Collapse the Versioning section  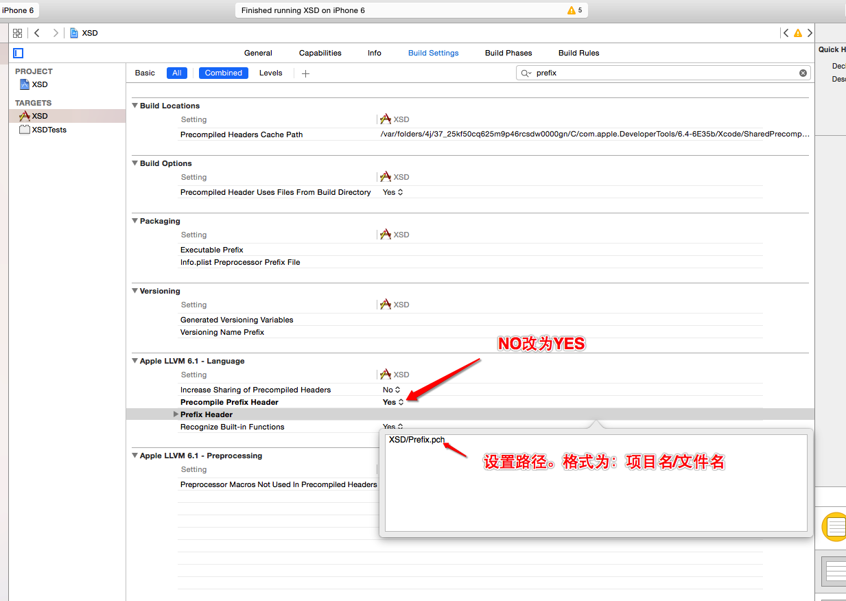135,291
